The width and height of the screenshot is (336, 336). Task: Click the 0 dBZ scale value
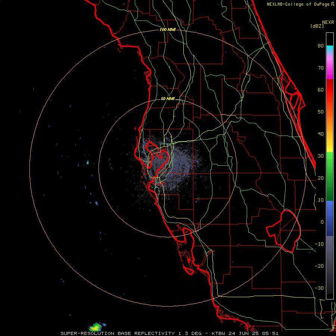point(322,222)
